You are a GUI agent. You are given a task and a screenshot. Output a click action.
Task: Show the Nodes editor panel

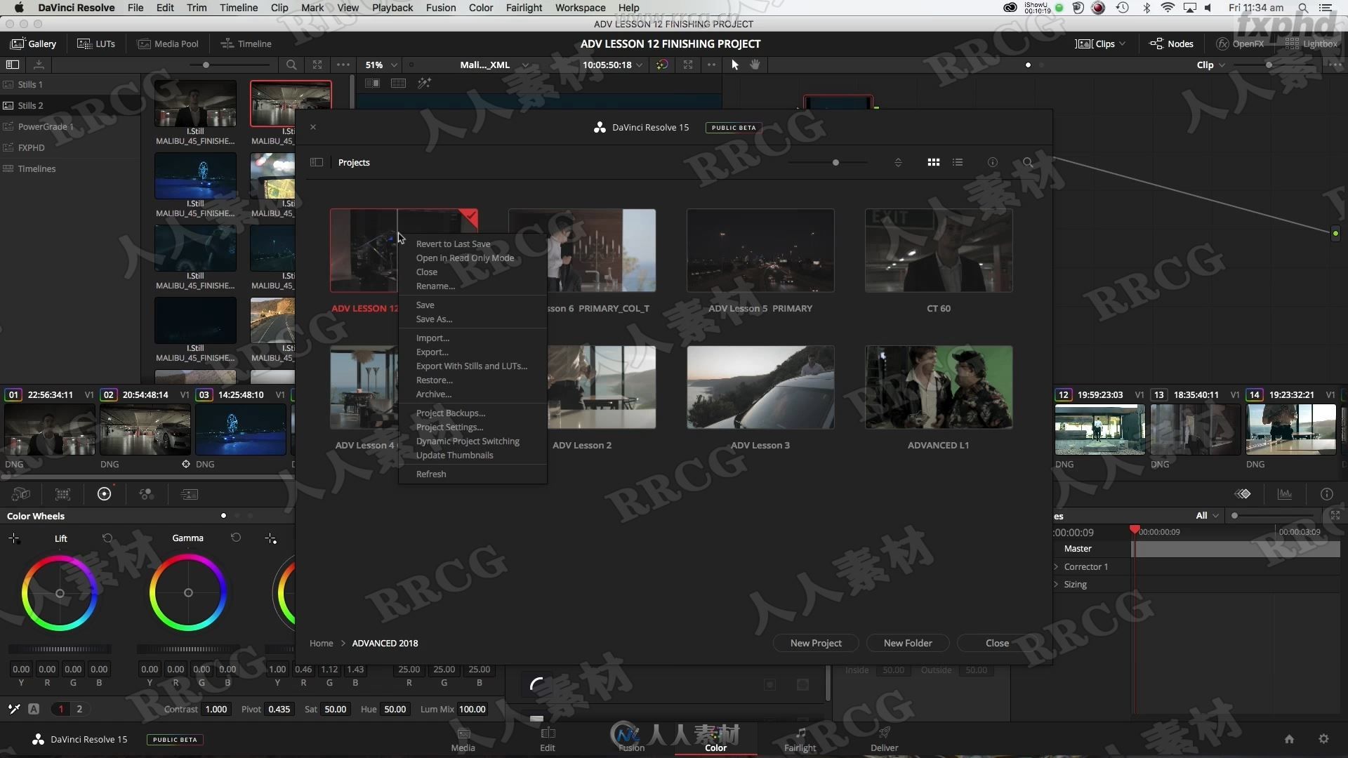pyautogui.click(x=1171, y=44)
